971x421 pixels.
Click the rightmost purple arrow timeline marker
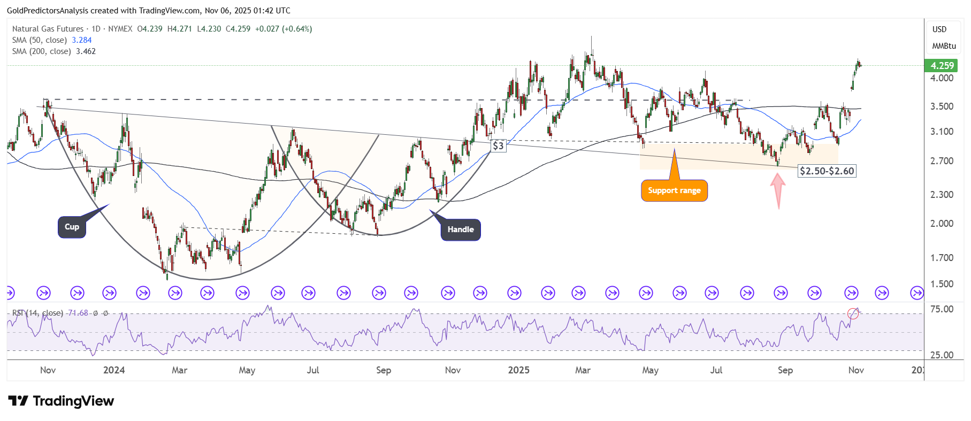916,293
